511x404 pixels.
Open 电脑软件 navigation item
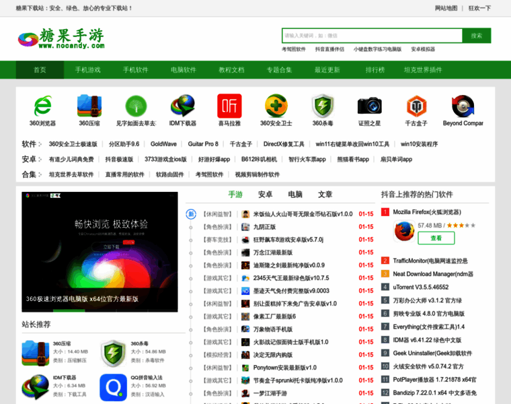[x=184, y=69]
